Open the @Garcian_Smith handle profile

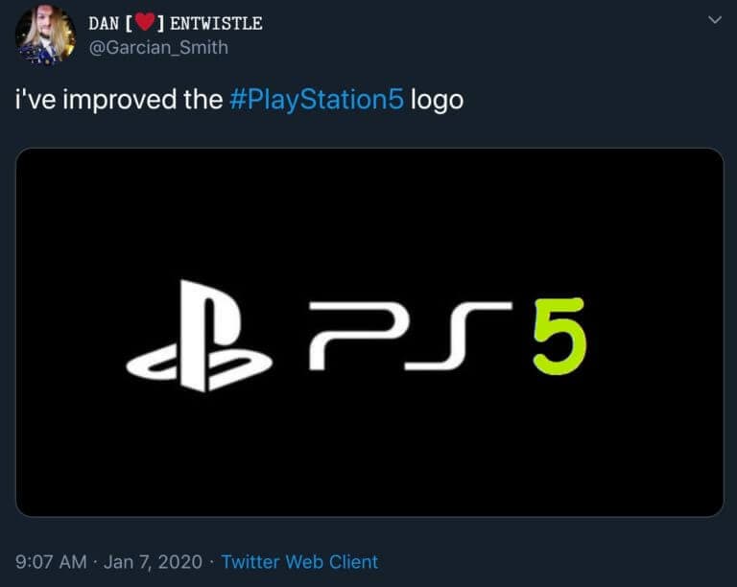coord(158,47)
